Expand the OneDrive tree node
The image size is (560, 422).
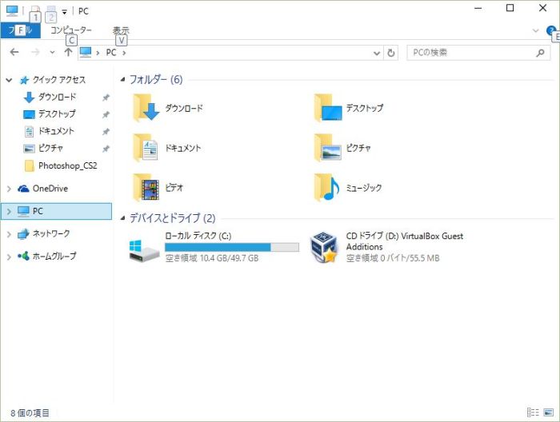tap(9, 189)
